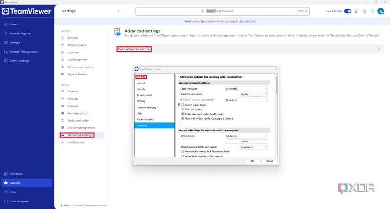Image resolution: width=390 pixels, height=209 pixels.
Task: Toggle Close to tray menu checkbox
Action: click(x=182, y=109)
